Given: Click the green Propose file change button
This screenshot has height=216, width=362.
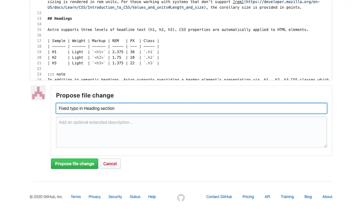Looking at the screenshot, I should (74, 164).
